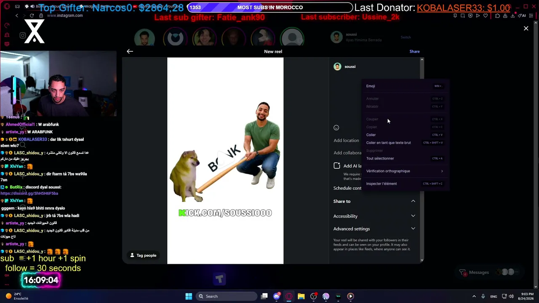Screen dimensions: 539x303
Task: Click the caption panel scrollbar down arrow
Action: [422, 260]
